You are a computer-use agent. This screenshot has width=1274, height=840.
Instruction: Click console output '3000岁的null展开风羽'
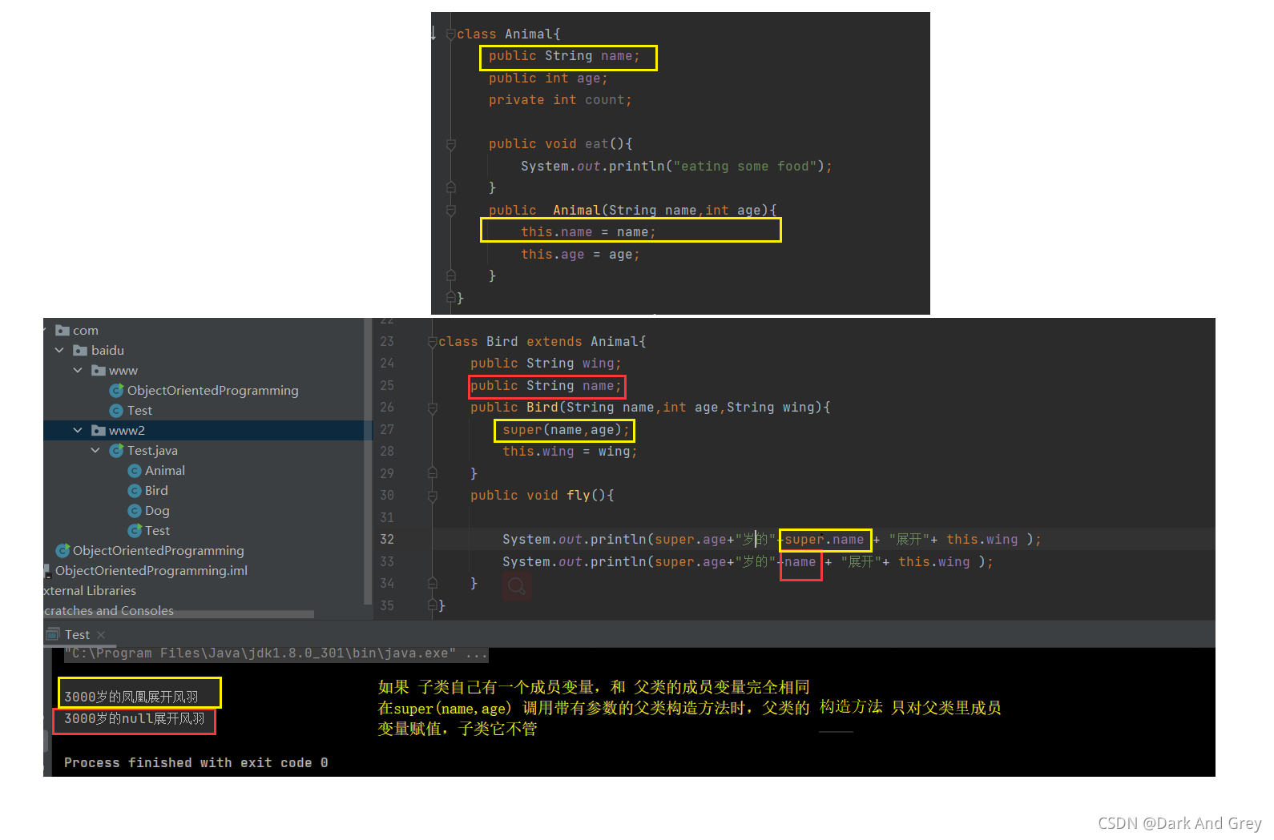(x=135, y=719)
